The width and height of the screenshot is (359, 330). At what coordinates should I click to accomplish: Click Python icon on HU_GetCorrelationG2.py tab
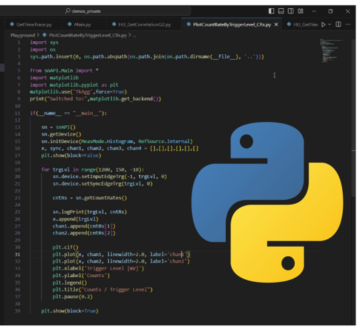pos(114,24)
